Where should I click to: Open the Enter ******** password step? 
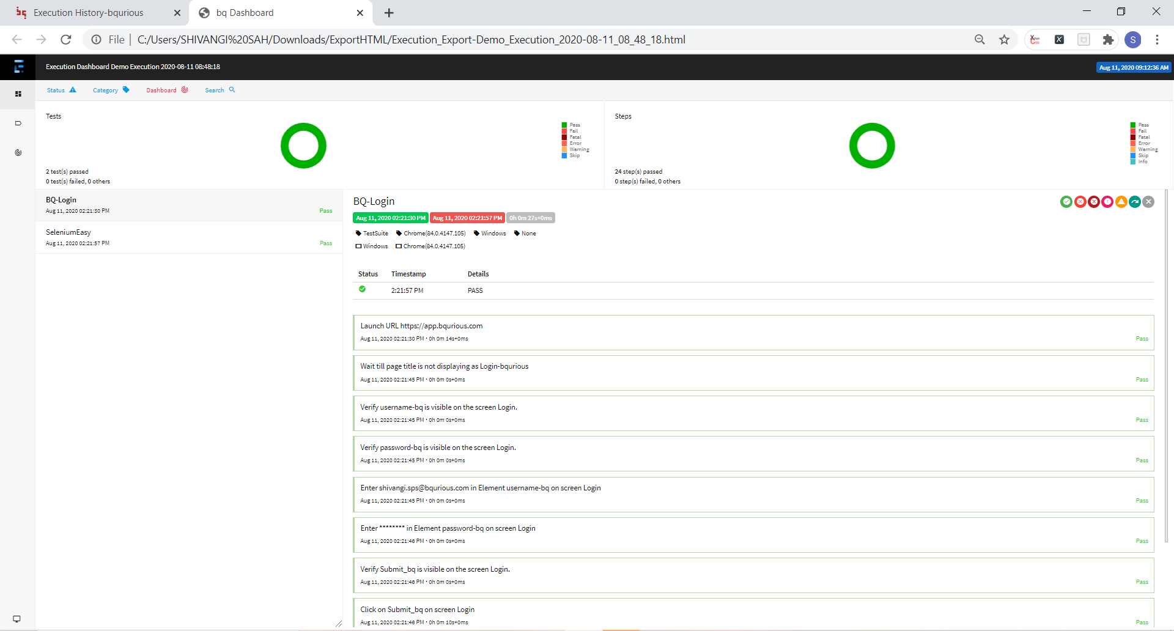coord(753,535)
